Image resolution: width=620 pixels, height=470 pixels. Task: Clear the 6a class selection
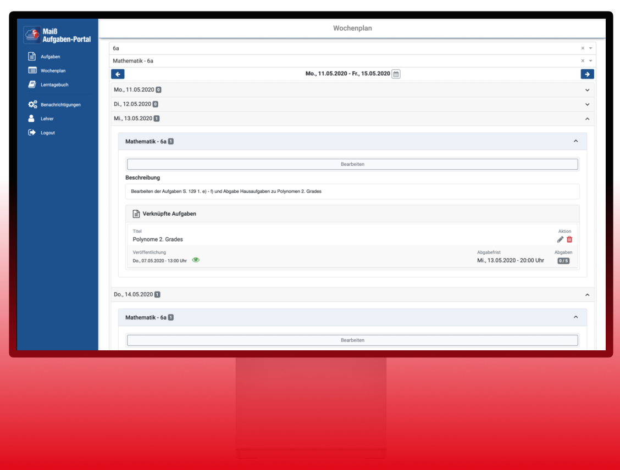click(583, 48)
